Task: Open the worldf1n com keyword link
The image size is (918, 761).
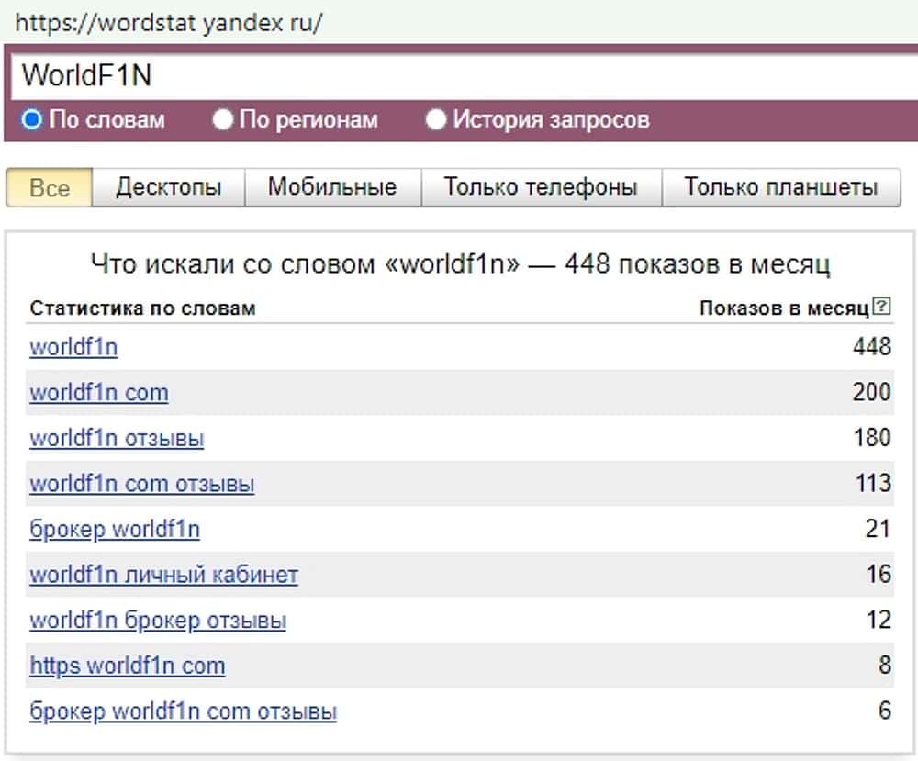Action: point(99,393)
